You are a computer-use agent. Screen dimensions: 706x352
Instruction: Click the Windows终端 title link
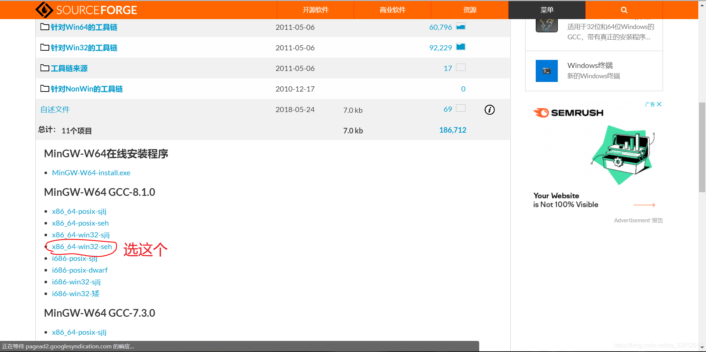click(x=590, y=65)
